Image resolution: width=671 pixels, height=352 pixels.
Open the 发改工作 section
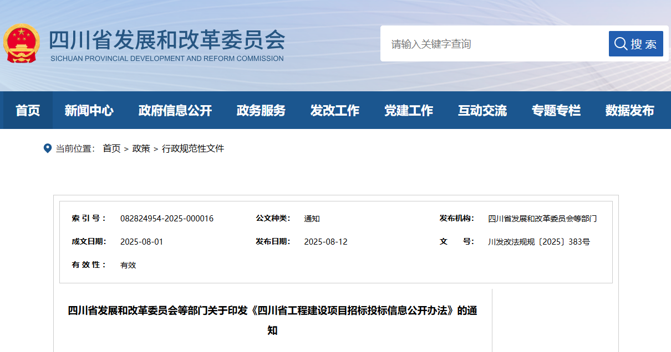pos(335,110)
